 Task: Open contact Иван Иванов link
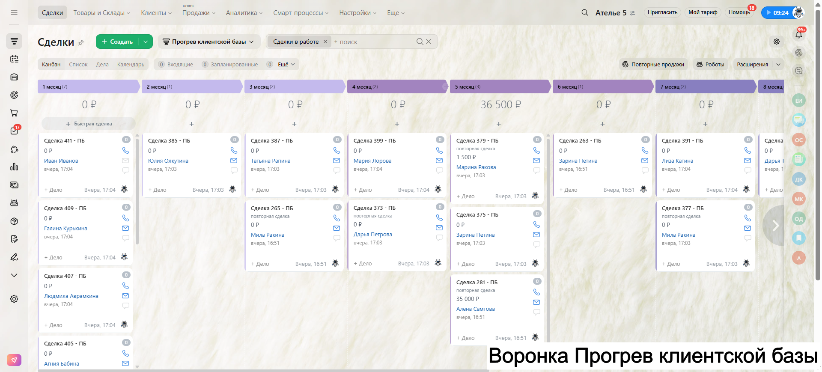click(x=61, y=161)
